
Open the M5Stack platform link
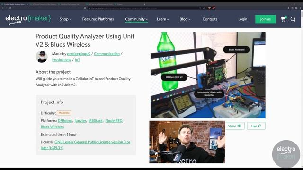tap(96, 121)
